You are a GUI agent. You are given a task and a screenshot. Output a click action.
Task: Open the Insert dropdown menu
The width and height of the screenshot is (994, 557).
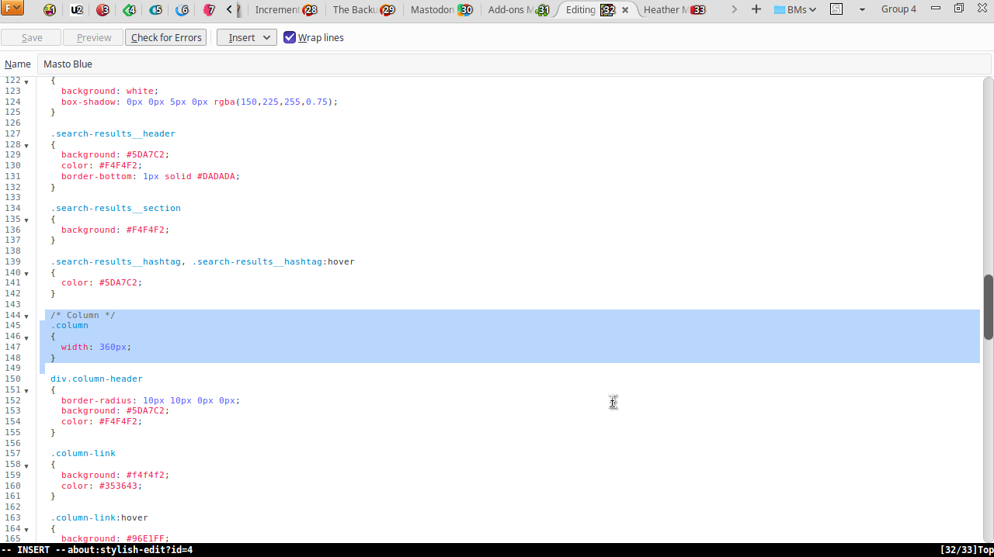(247, 37)
